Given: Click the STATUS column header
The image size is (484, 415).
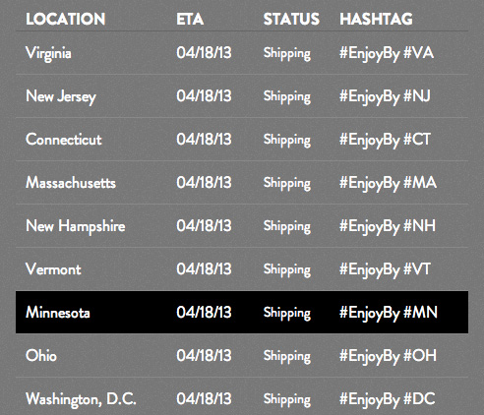Looking at the screenshot, I should (291, 19).
